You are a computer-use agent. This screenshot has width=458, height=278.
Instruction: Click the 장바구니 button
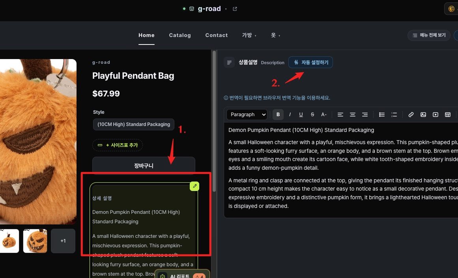click(144, 166)
